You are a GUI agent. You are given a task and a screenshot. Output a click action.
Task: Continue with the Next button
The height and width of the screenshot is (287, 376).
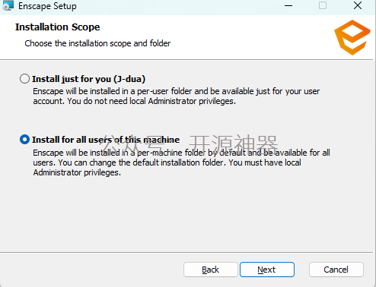pyautogui.click(x=267, y=270)
